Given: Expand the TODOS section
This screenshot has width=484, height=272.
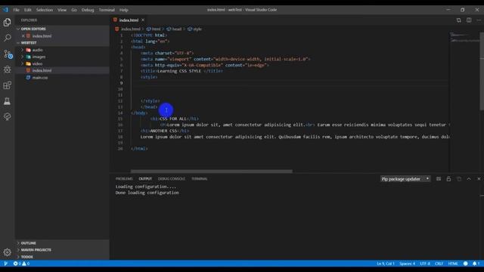Looking at the screenshot, I should point(62,257).
